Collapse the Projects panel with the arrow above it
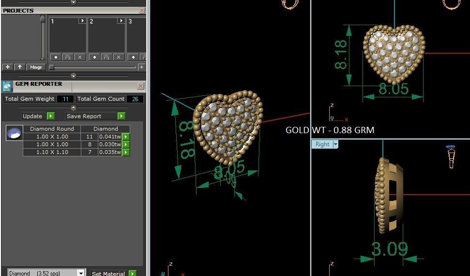The width and height of the screenshot is (470, 276). (74, 2)
